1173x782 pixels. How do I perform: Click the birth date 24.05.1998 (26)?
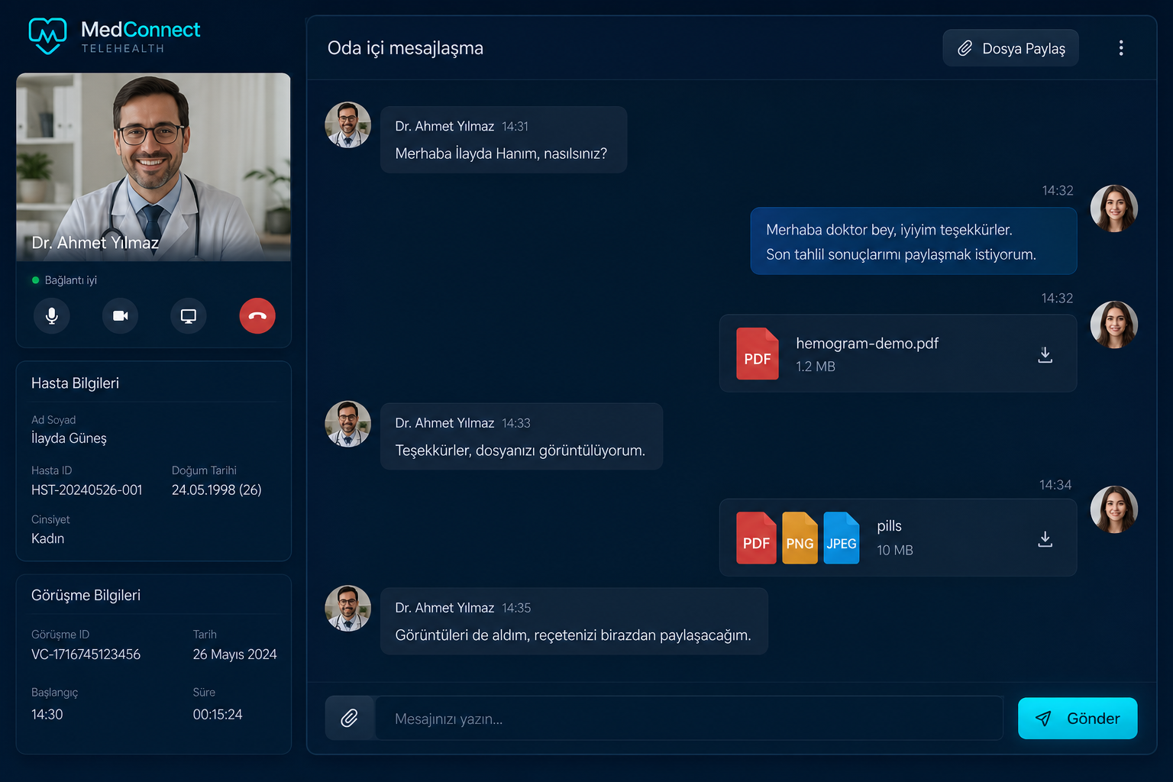tap(217, 490)
